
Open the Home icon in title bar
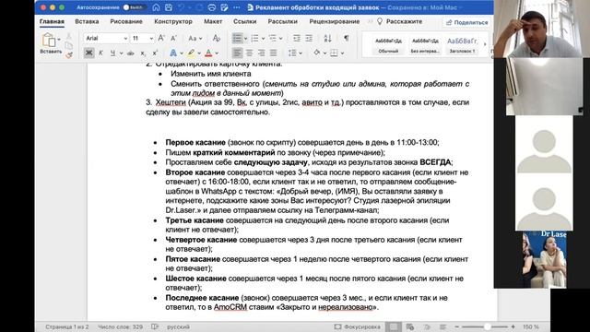(x=156, y=7)
